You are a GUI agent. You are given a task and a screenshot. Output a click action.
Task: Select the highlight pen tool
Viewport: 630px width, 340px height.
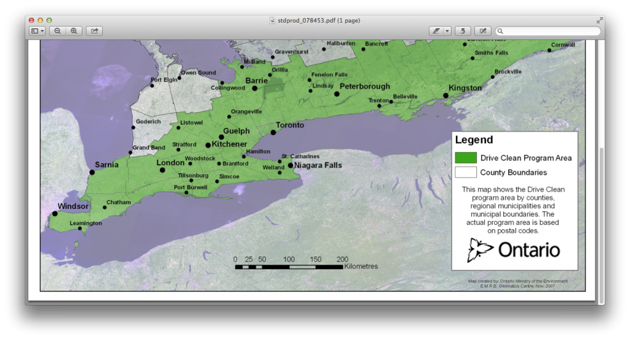[x=436, y=31]
